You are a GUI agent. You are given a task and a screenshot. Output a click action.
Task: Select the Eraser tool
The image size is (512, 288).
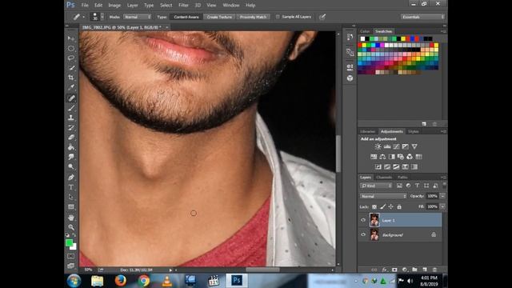[71, 137]
